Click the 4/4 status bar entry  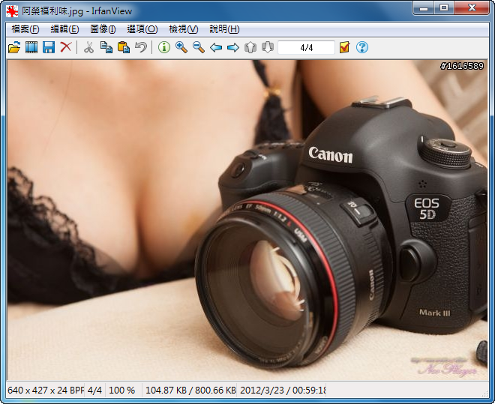(94, 391)
